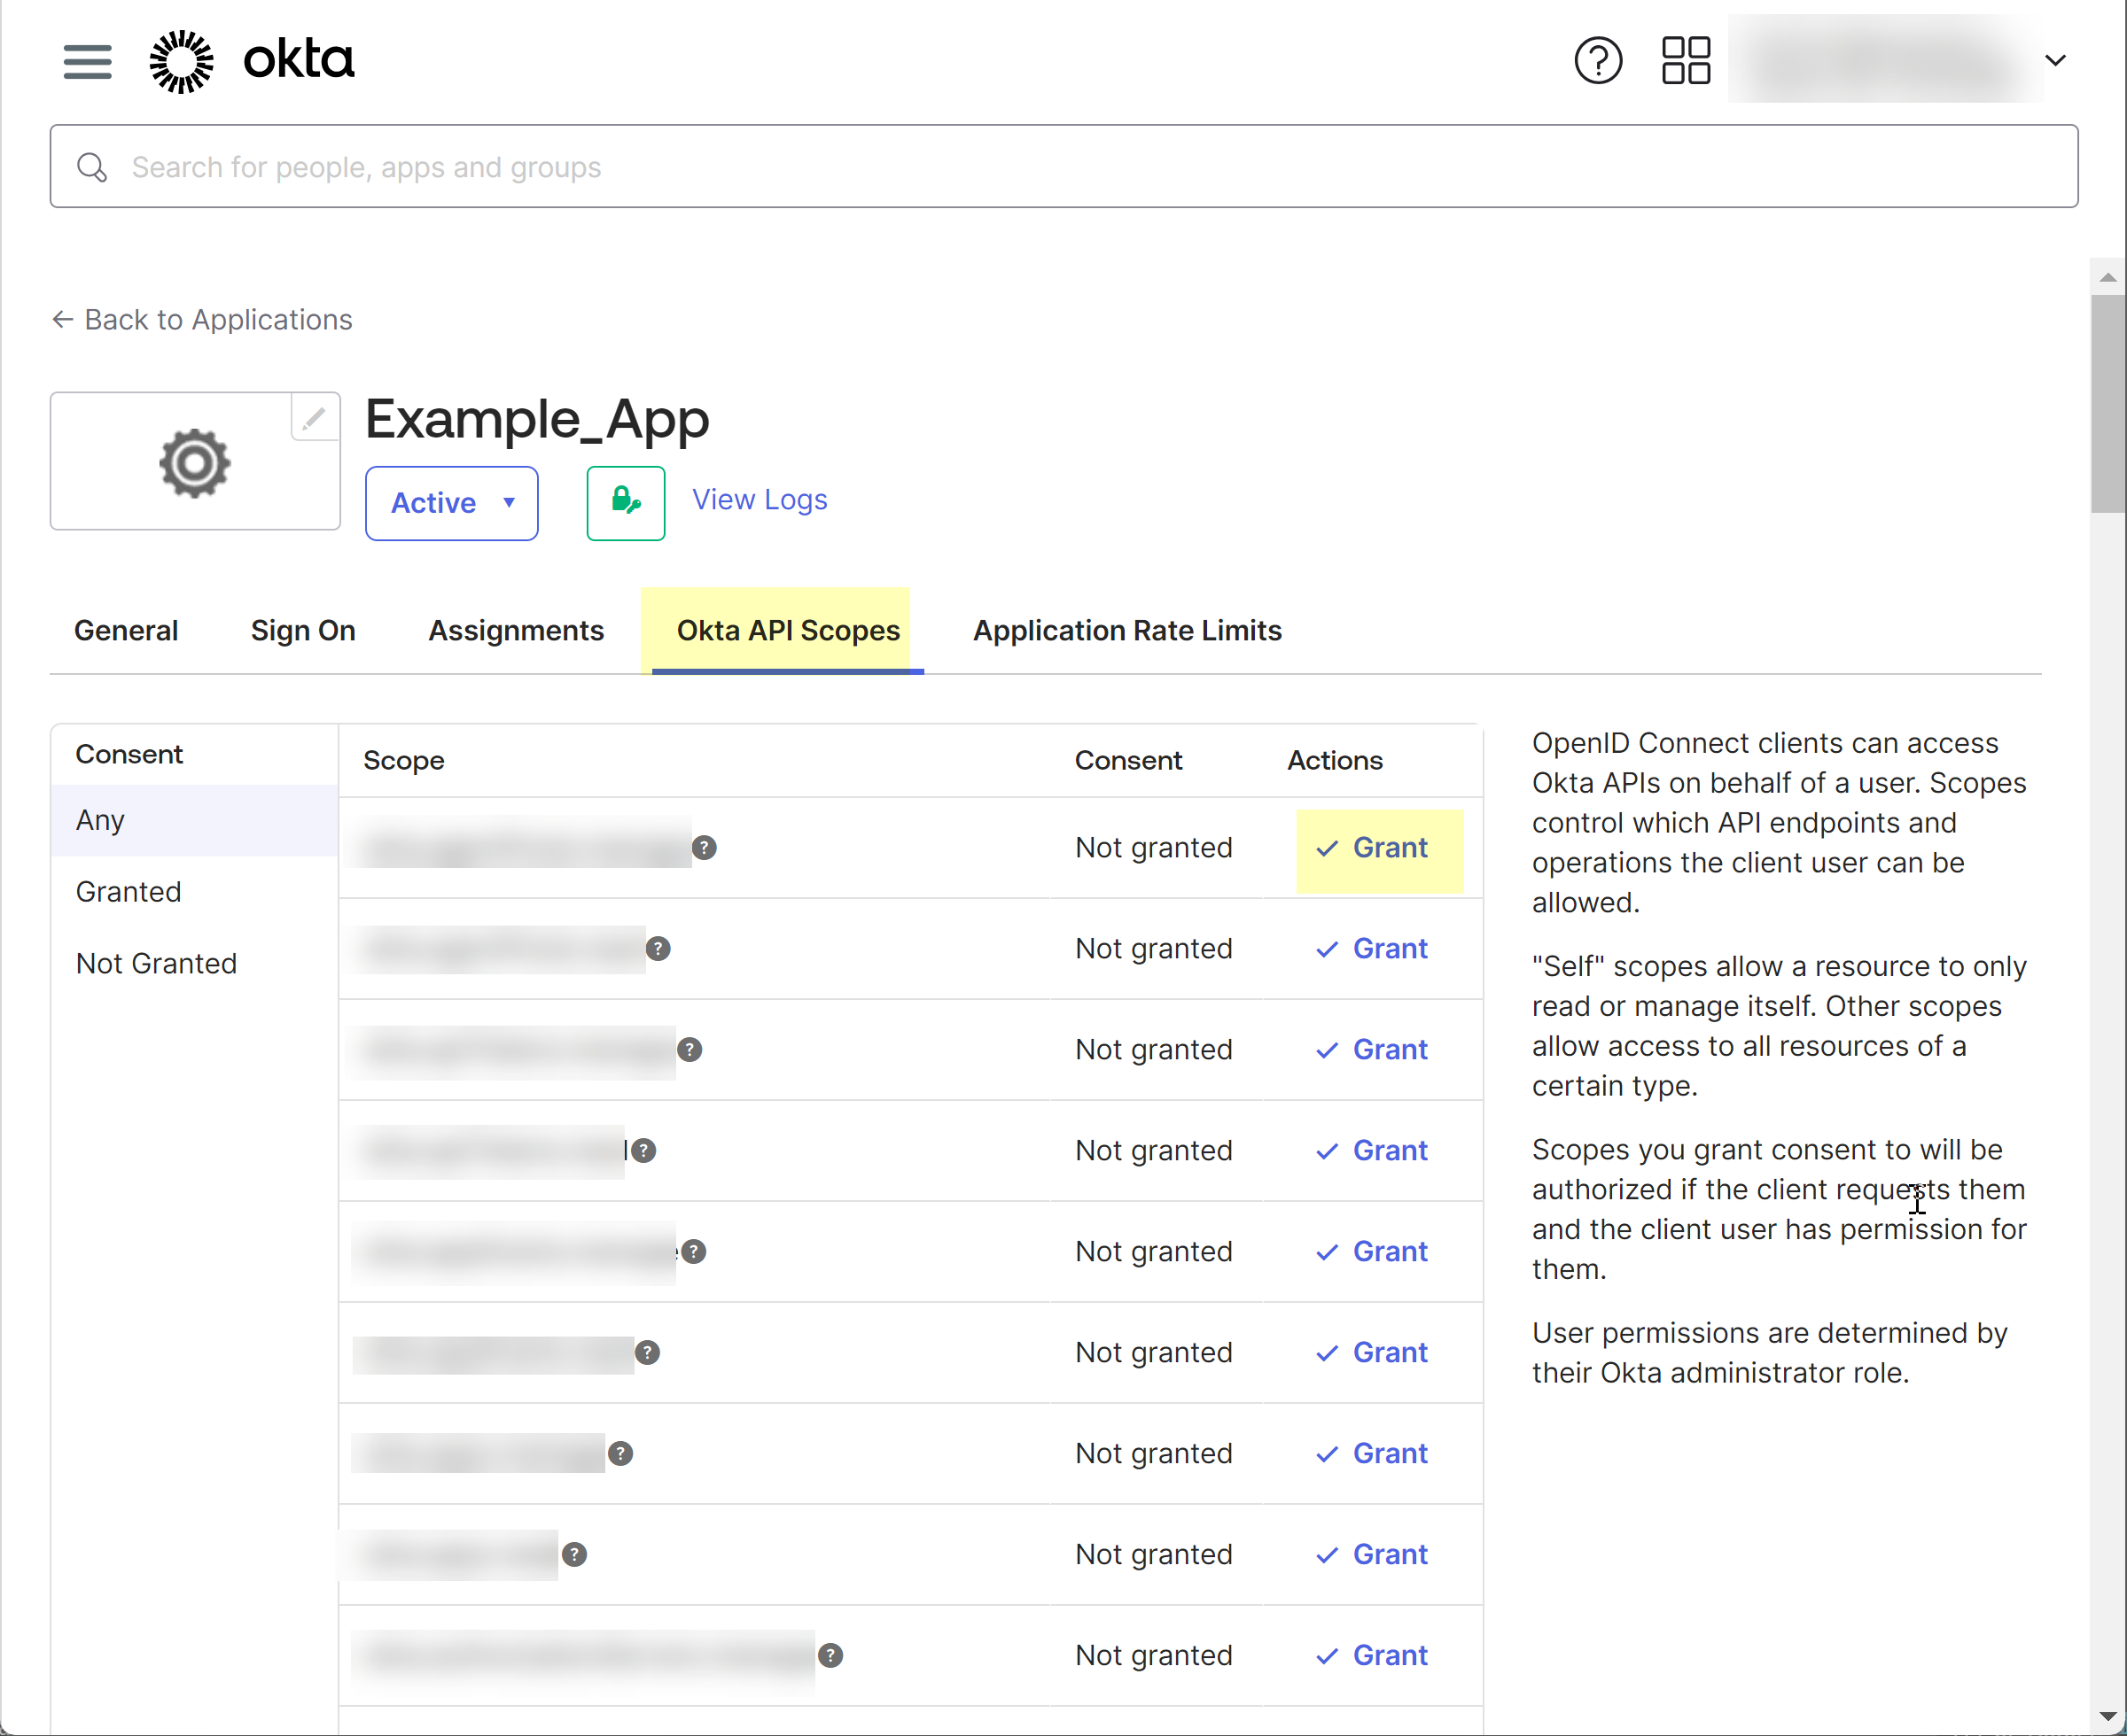Expand the account menu chevron

2055,61
